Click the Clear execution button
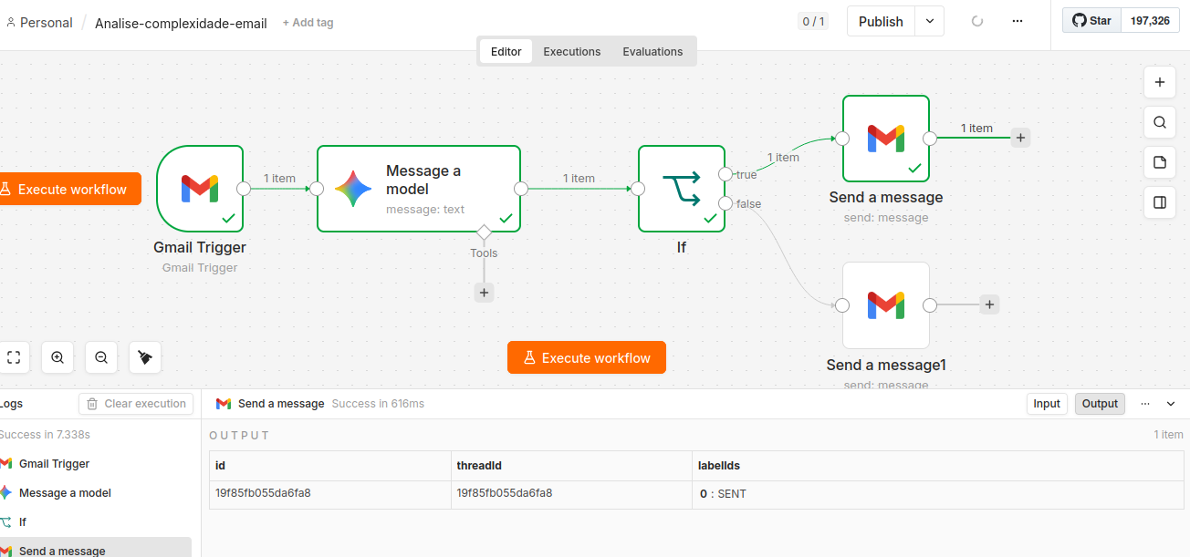1190x557 pixels. tap(136, 404)
